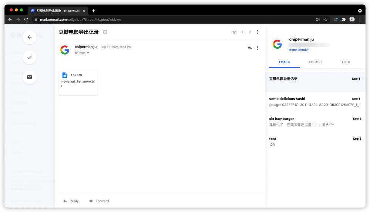Image resolution: width=370 pixels, height=212 pixels.
Task: Click the attachment document file icon
Action: tap(65, 75)
